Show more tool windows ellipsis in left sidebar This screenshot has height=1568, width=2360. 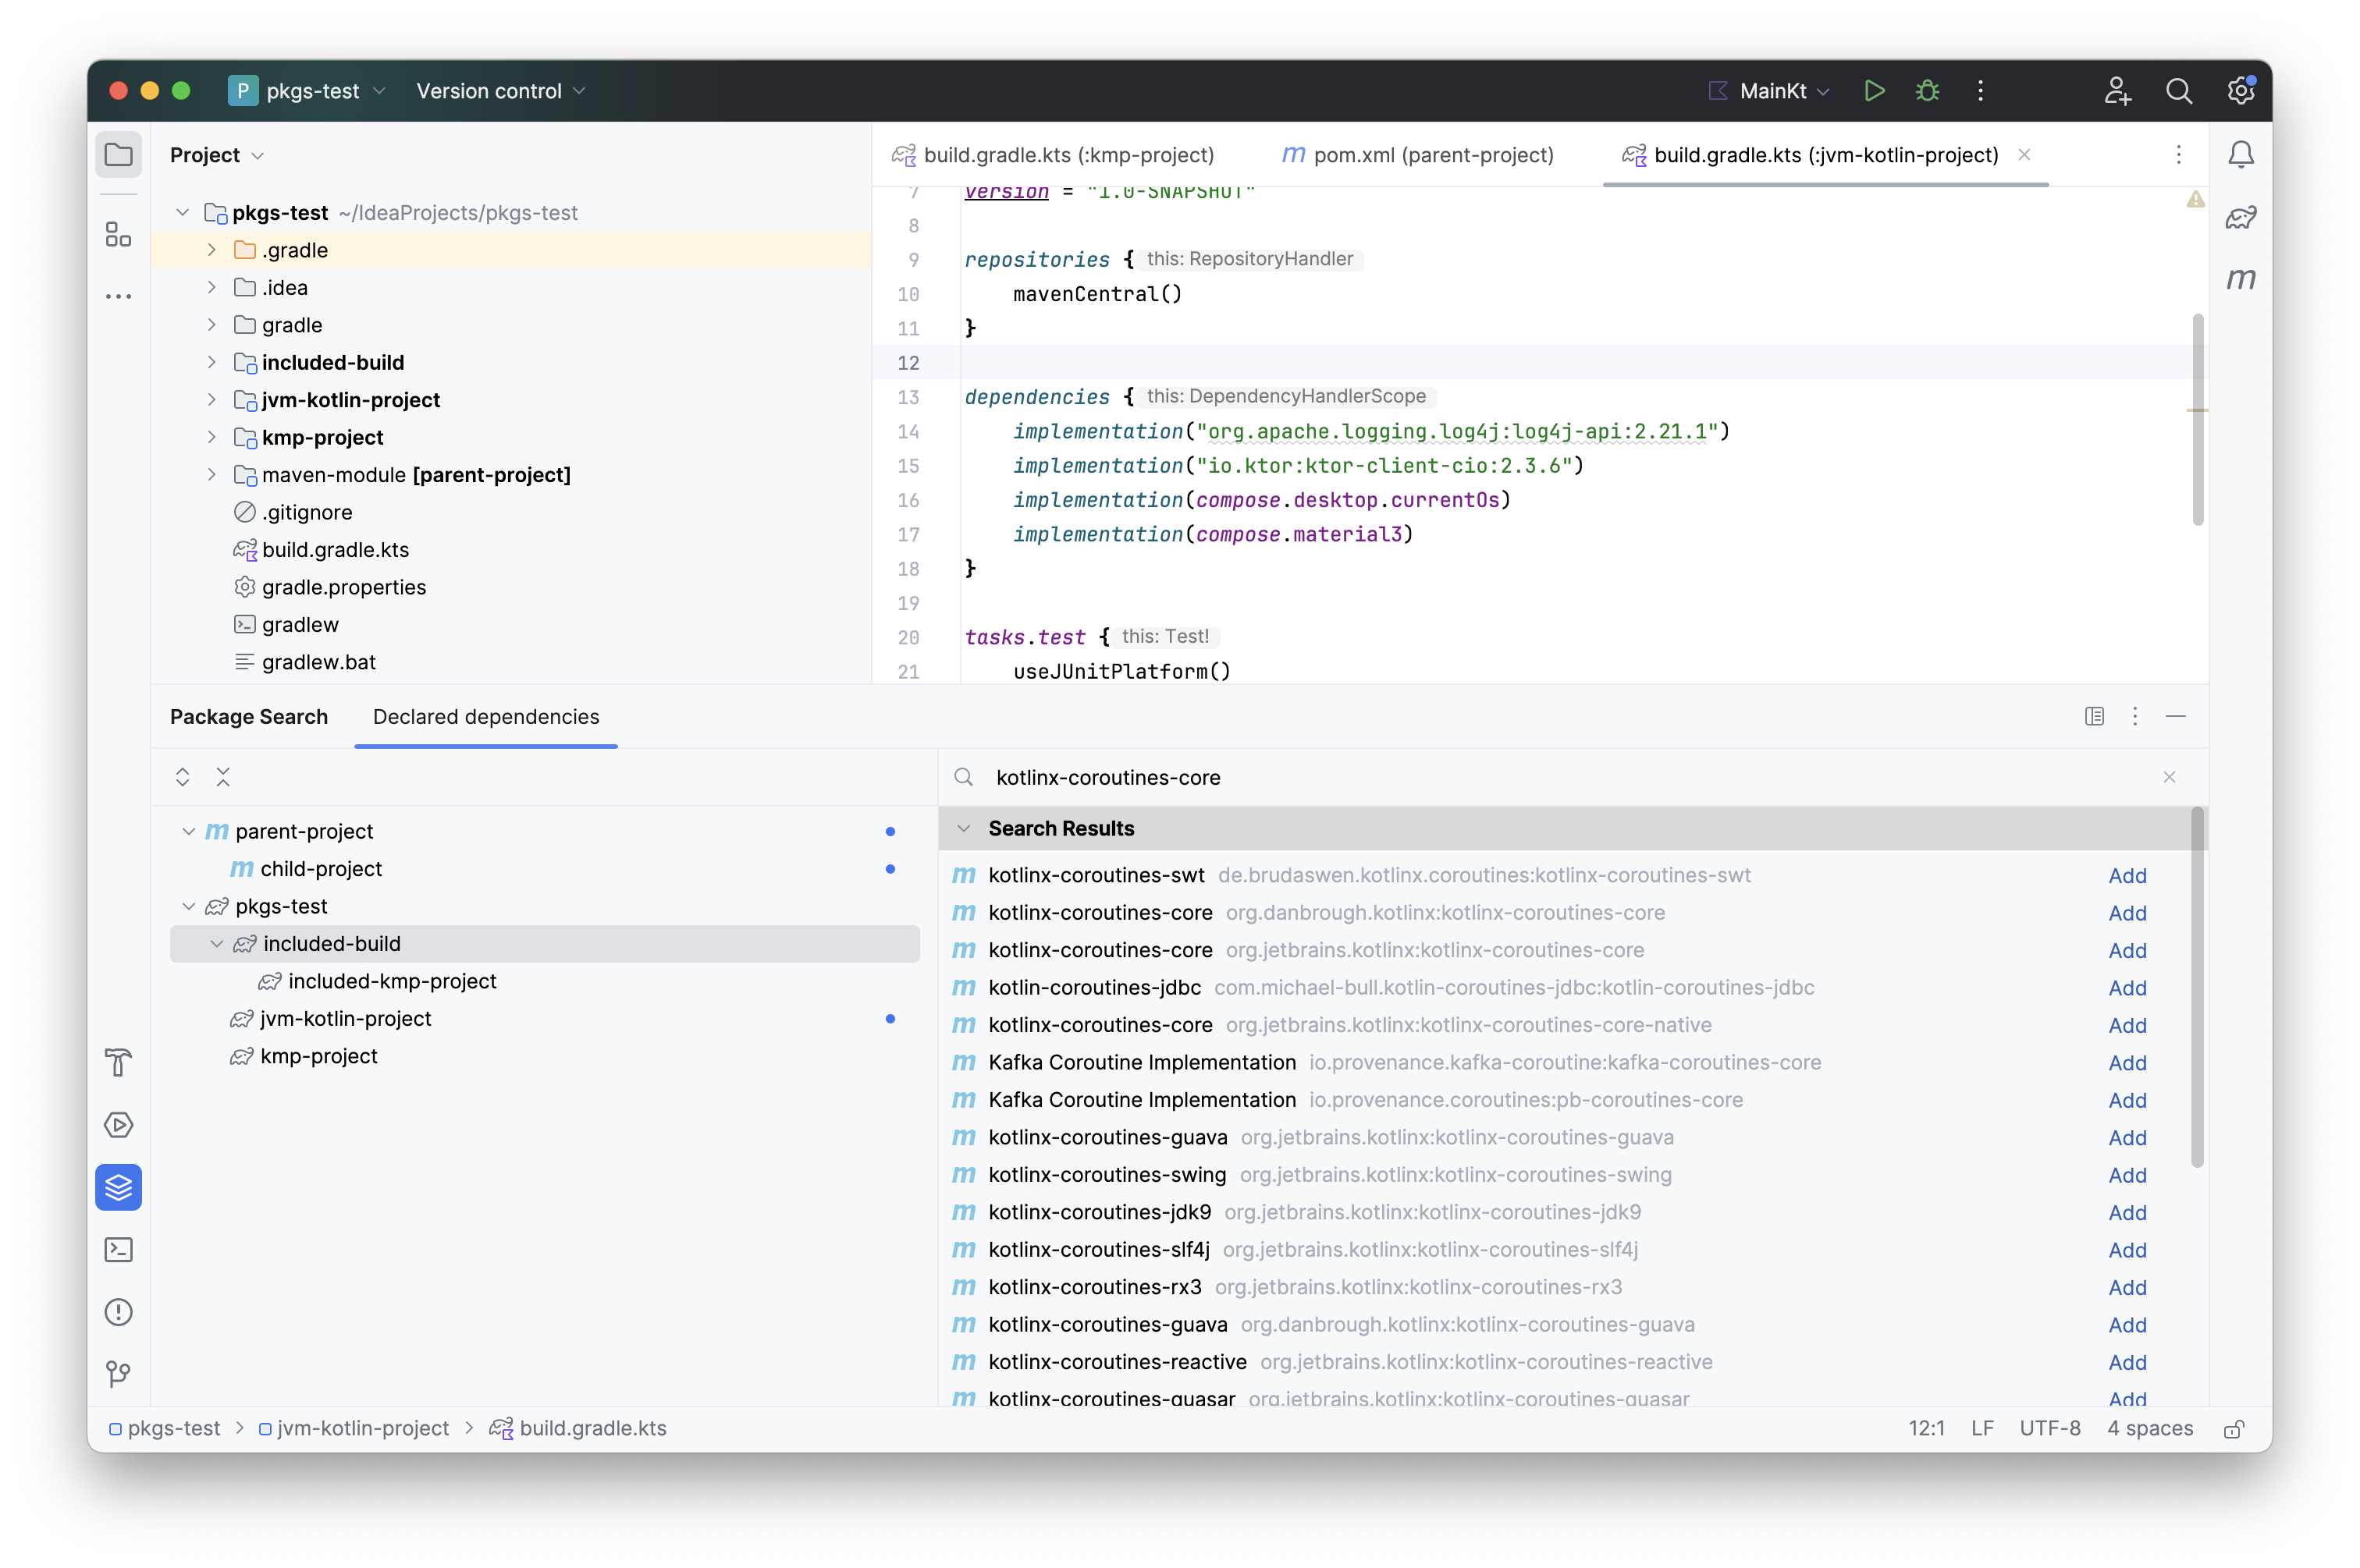[x=118, y=296]
